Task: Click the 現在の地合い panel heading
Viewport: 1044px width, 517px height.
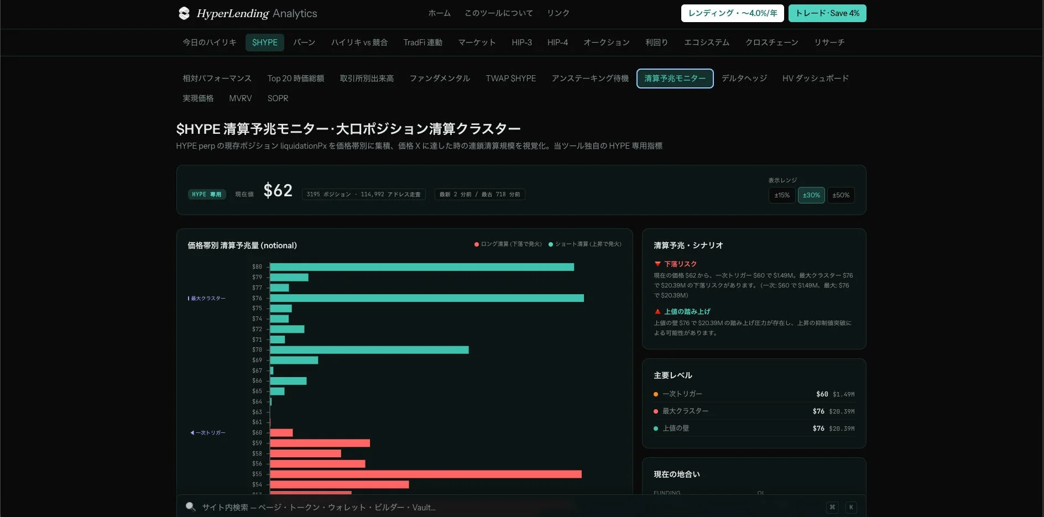Action: pyautogui.click(x=676, y=474)
